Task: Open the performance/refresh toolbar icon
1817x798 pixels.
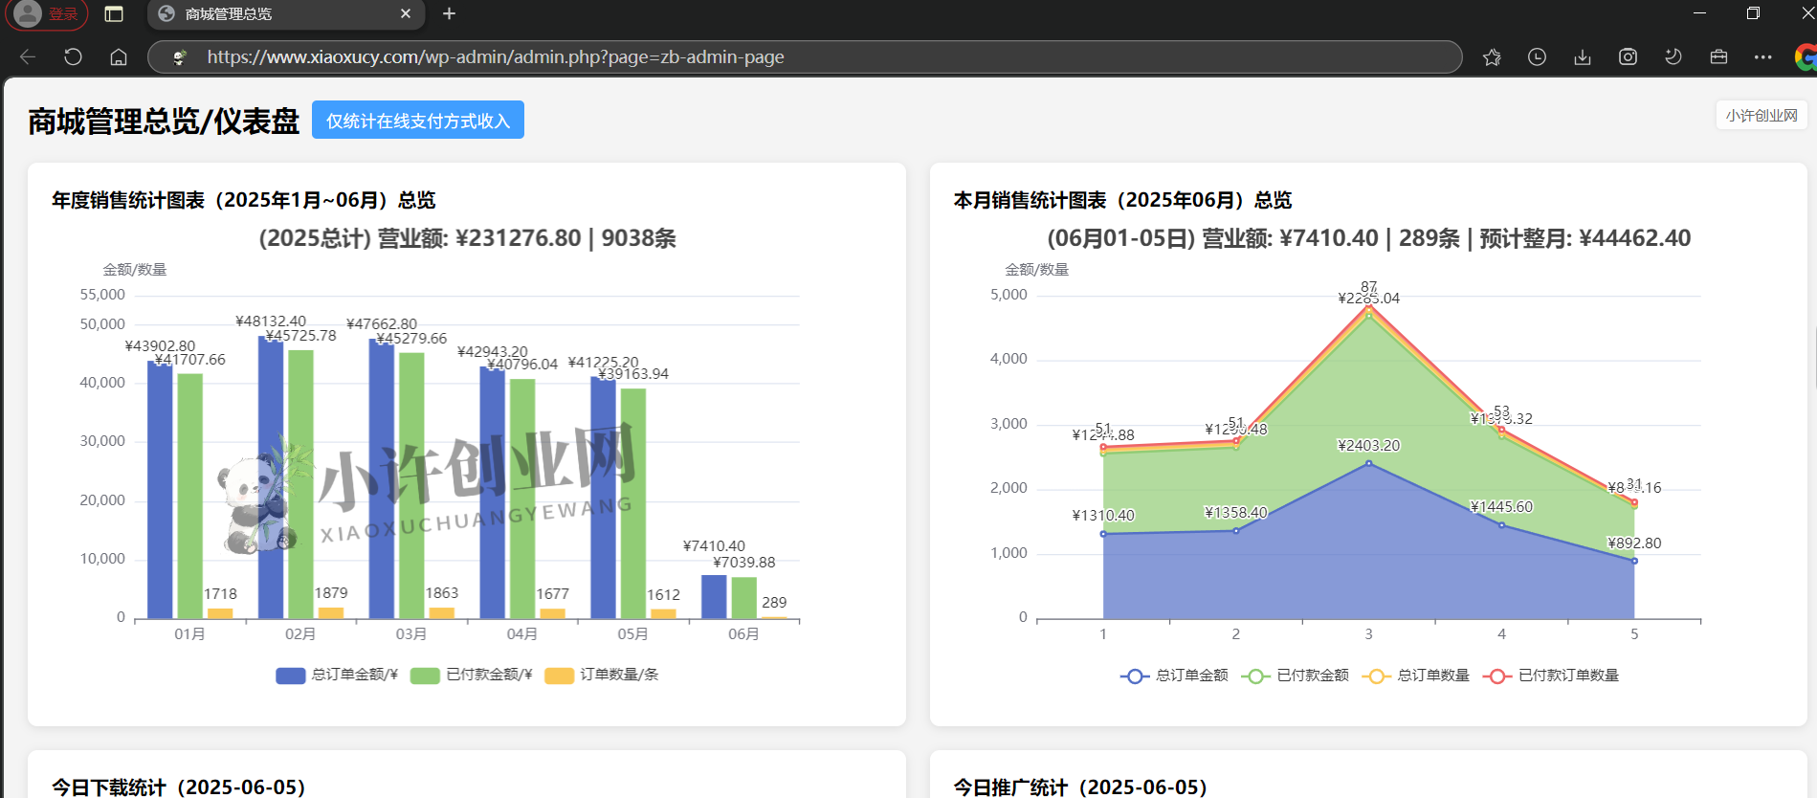Action: click(1673, 57)
